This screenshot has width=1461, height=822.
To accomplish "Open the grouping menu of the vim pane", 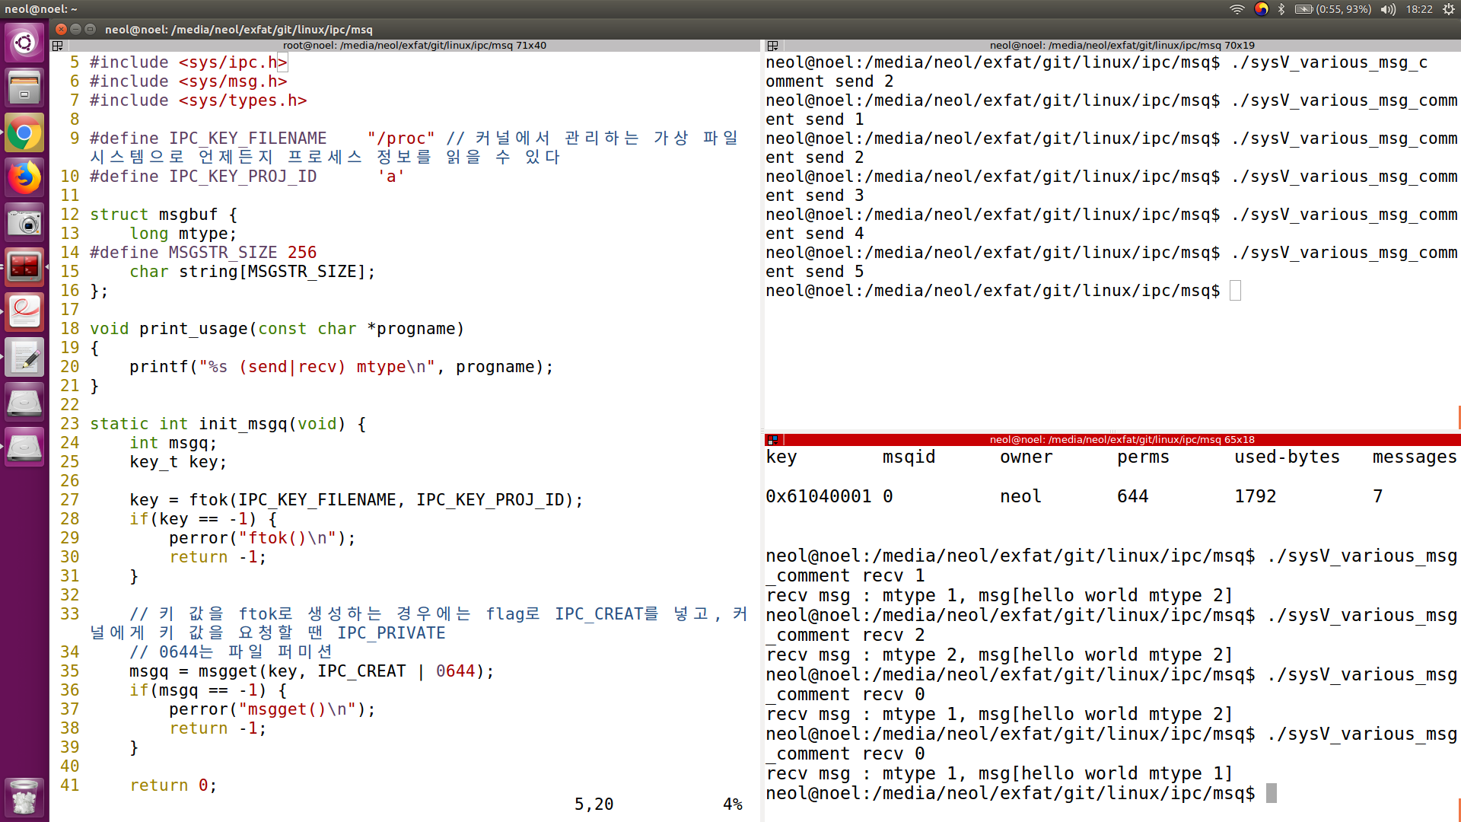I will click(58, 46).
